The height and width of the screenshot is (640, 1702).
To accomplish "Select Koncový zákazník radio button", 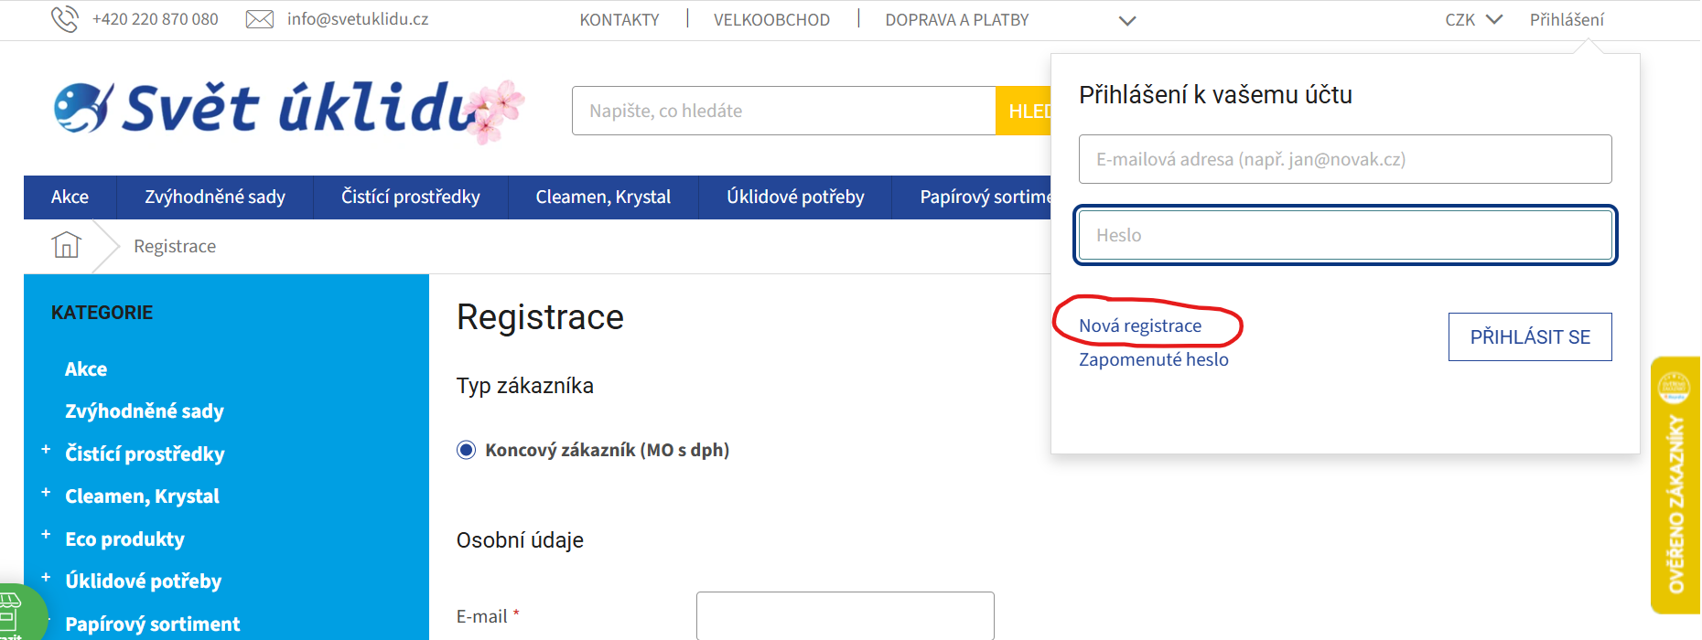I will (467, 450).
